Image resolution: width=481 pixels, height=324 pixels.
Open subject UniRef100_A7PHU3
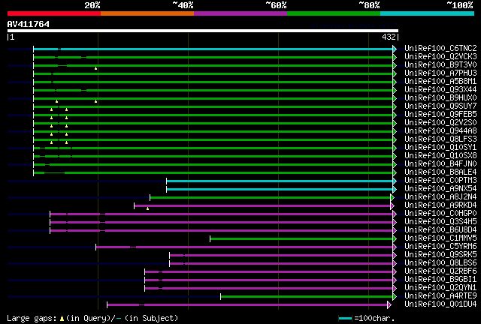coord(440,73)
